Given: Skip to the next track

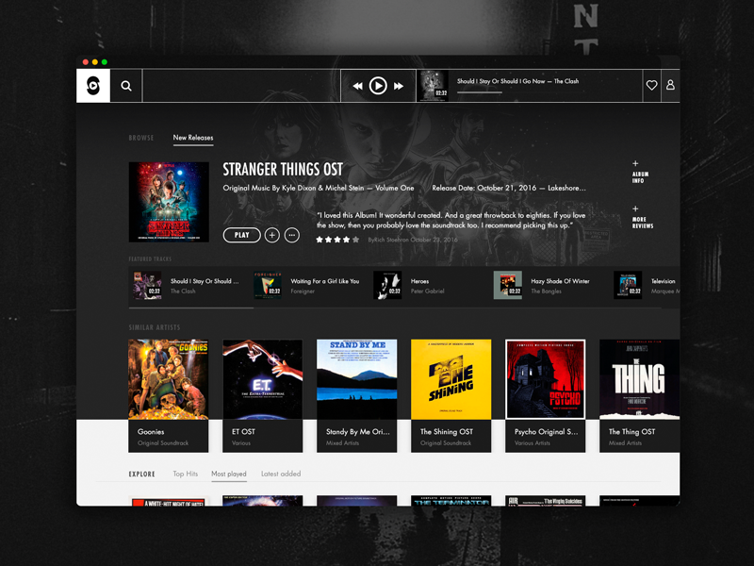Looking at the screenshot, I should [x=397, y=85].
